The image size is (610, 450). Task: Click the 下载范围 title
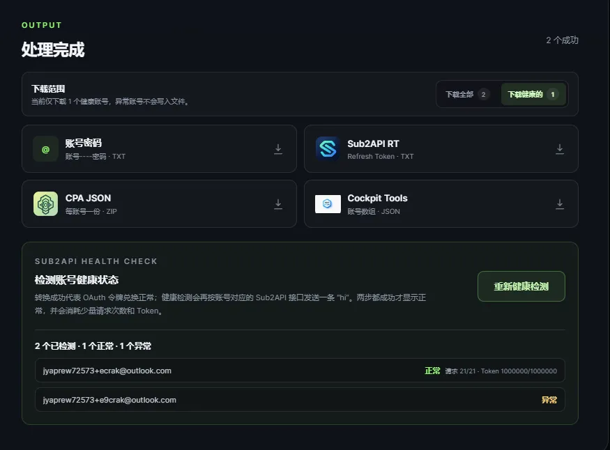point(48,89)
